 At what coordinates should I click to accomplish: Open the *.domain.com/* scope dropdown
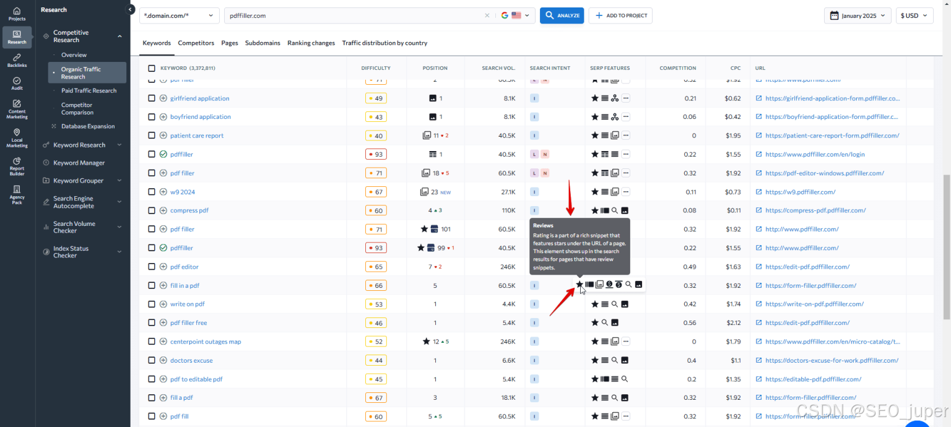coord(180,15)
